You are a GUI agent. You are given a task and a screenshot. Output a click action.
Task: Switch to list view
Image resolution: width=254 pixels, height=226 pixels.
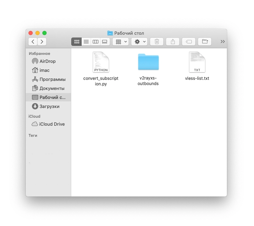[x=86, y=42]
